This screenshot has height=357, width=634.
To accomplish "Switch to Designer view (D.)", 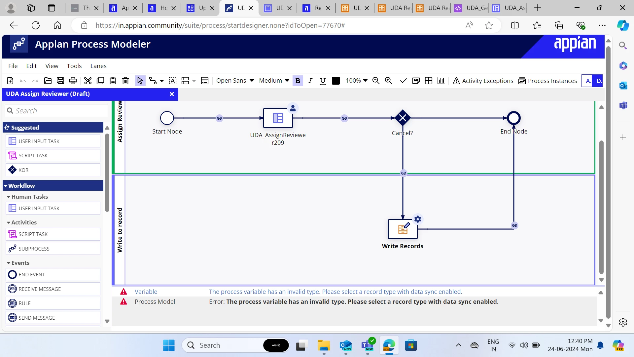I will pos(598,81).
